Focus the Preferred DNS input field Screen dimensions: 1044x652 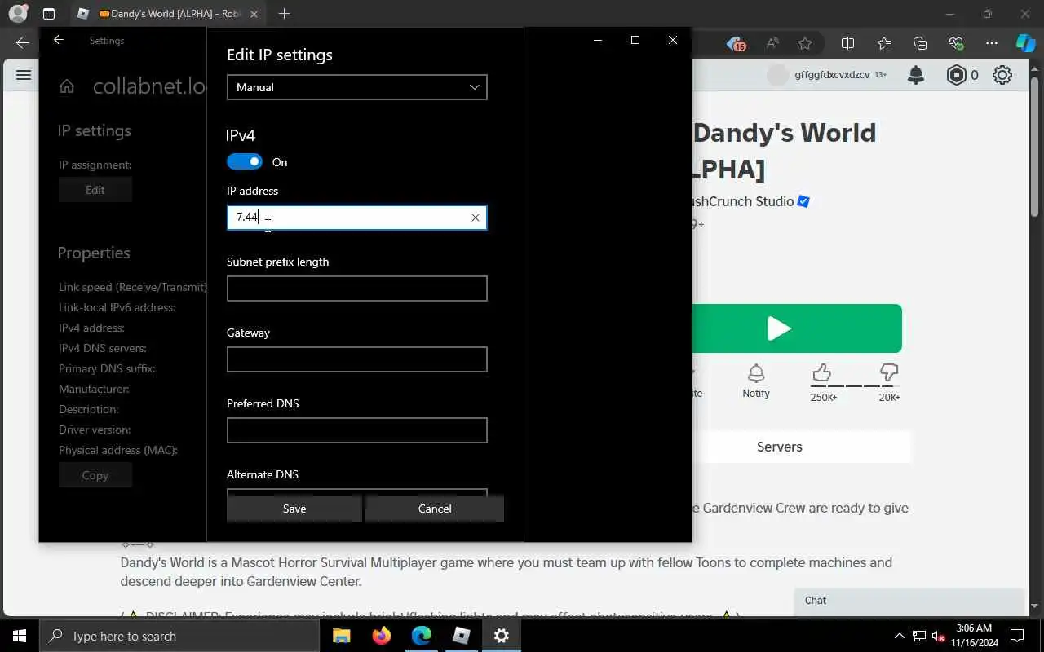(356, 430)
